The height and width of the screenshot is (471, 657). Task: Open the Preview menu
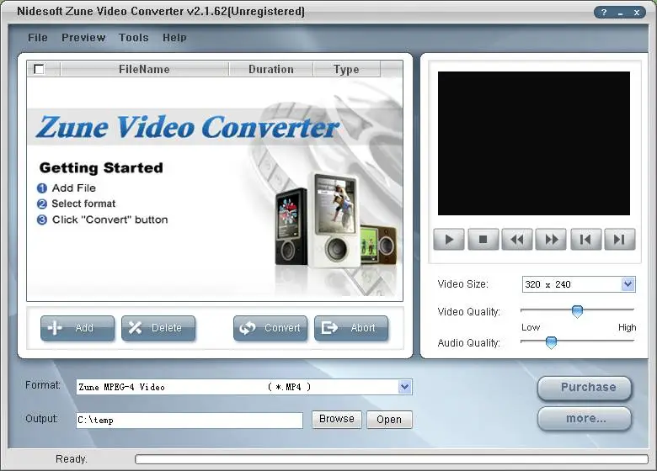(83, 38)
